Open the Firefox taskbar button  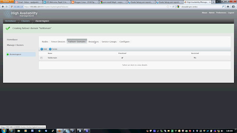click(x=60, y=131)
